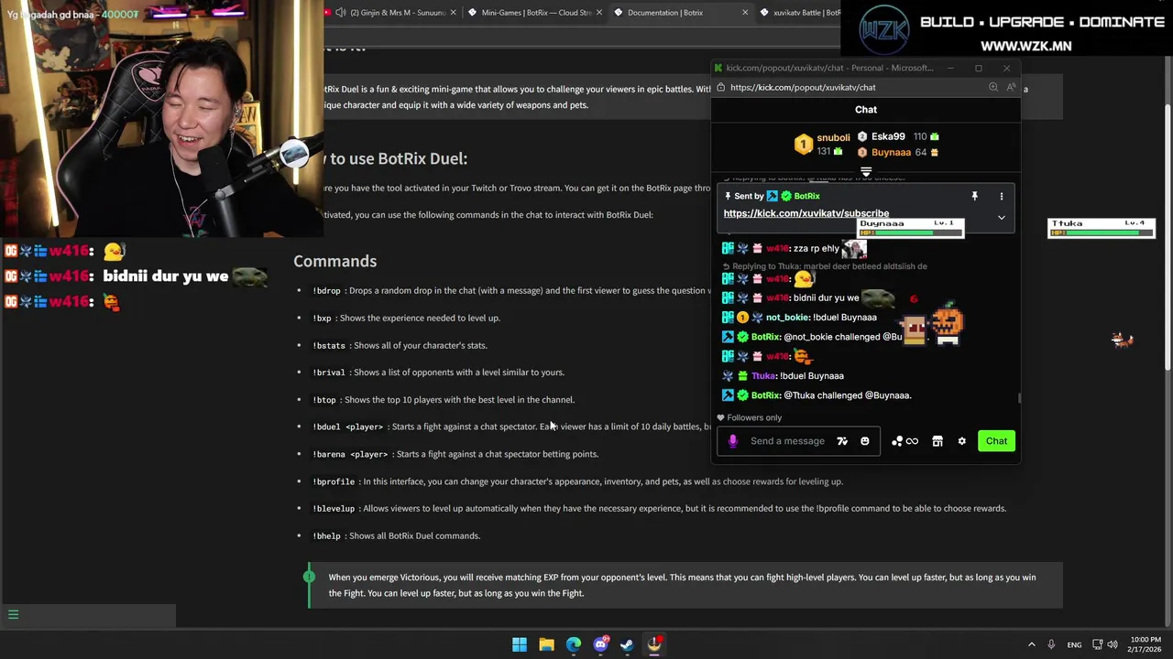Open Microsoft Edge from taskbar

point(574,644)
